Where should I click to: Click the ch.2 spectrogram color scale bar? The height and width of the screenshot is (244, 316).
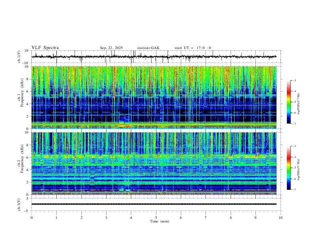pos(288,168)
